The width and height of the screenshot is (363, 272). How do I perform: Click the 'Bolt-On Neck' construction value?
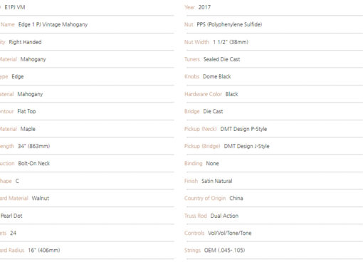point(34,163)
